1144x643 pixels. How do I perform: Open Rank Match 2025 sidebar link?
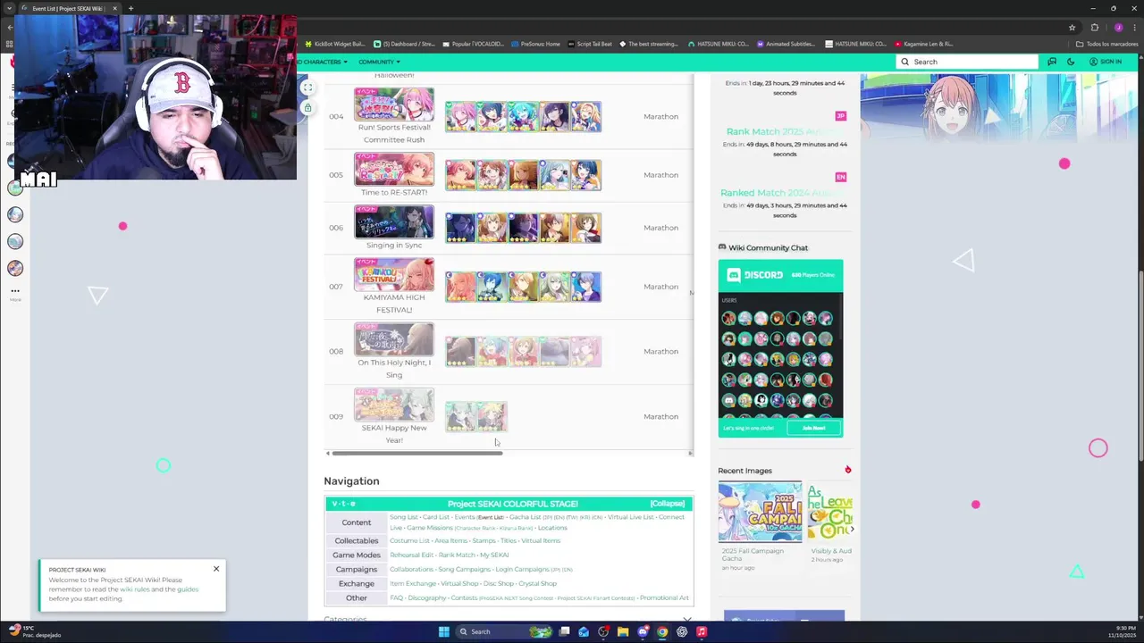(x=783, y=131)
